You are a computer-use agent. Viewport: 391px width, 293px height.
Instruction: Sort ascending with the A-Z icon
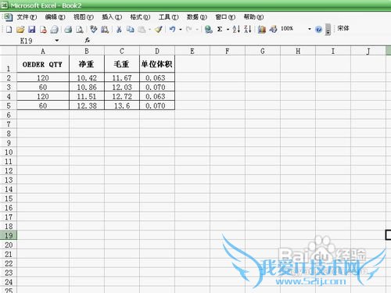236,29
